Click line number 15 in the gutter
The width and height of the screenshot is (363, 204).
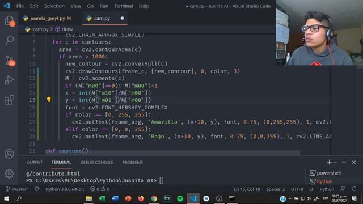point(32,100)
